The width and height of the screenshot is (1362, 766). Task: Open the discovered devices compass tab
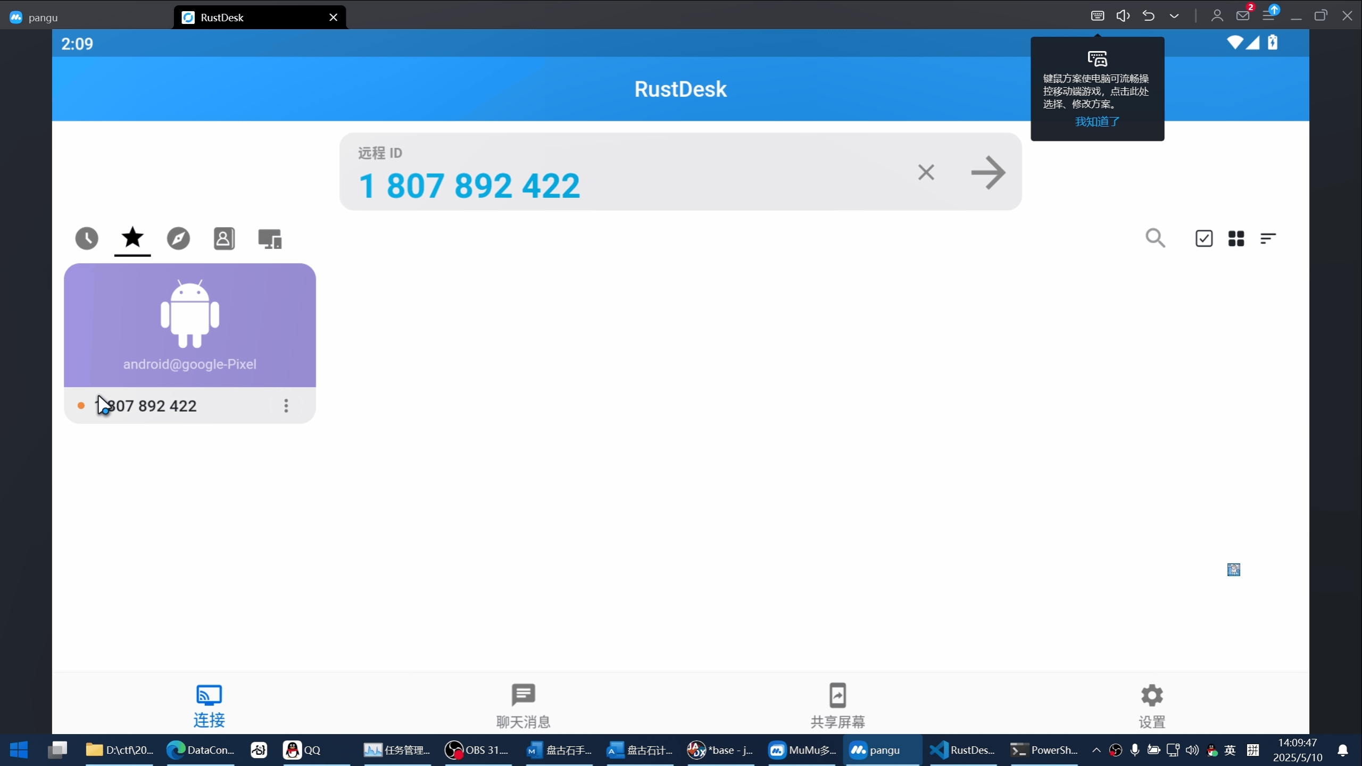178,238
